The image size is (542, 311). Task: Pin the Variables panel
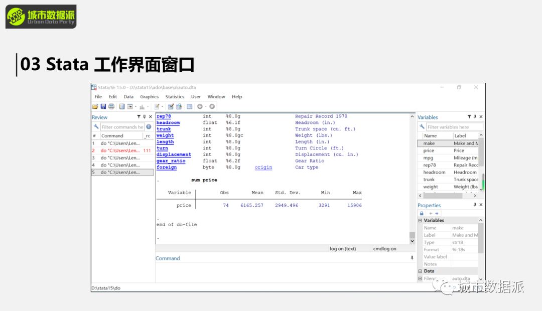coord(475,117)
